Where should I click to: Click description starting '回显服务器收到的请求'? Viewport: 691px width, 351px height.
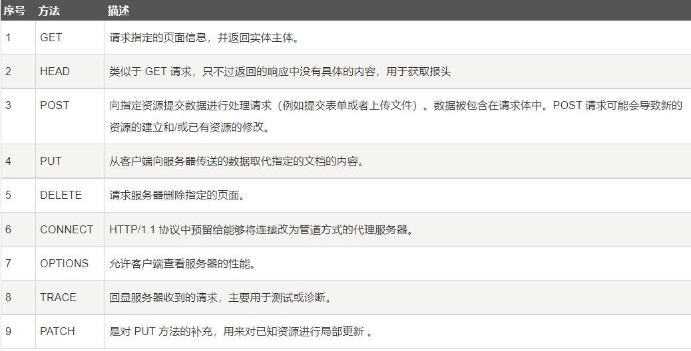click(x=222, y=298)
